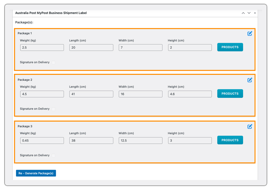Screen dimensions: 271x190
Task: Click Signature on Delivery label in Package 2
Action: [x=35, y=109]
